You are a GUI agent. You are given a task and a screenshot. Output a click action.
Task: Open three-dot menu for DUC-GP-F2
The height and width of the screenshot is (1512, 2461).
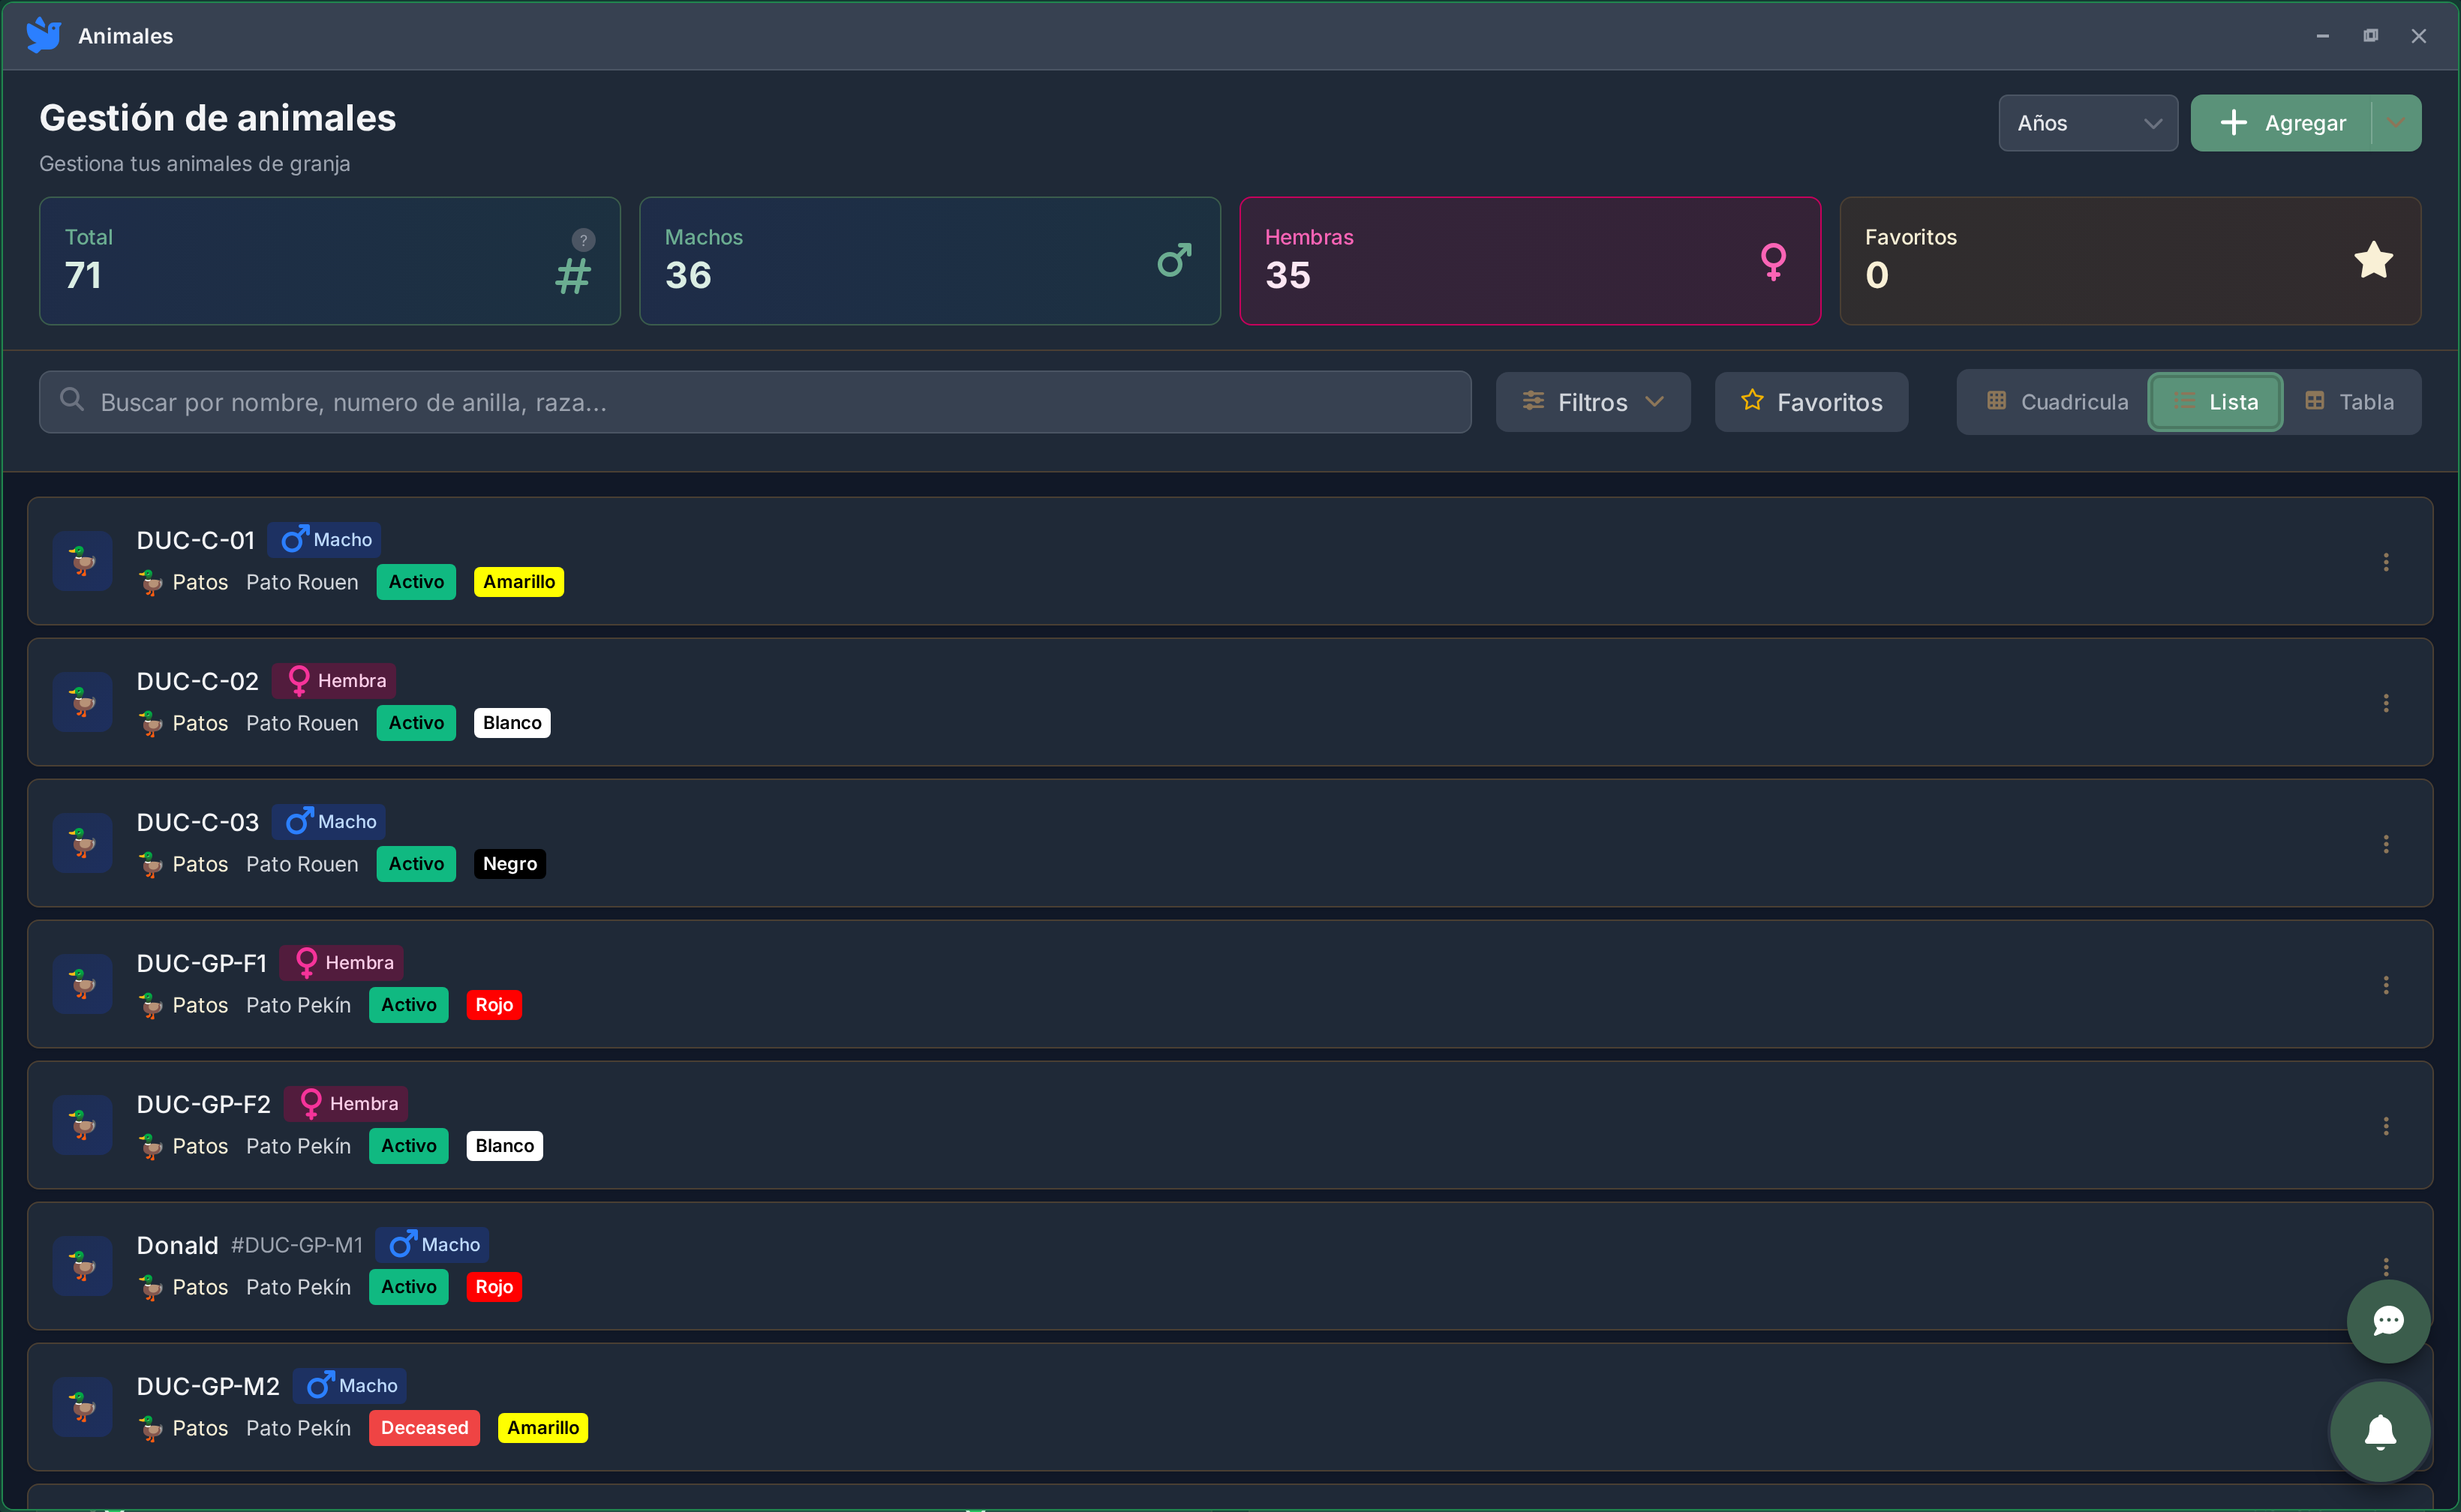[x=2385, y=1126]
